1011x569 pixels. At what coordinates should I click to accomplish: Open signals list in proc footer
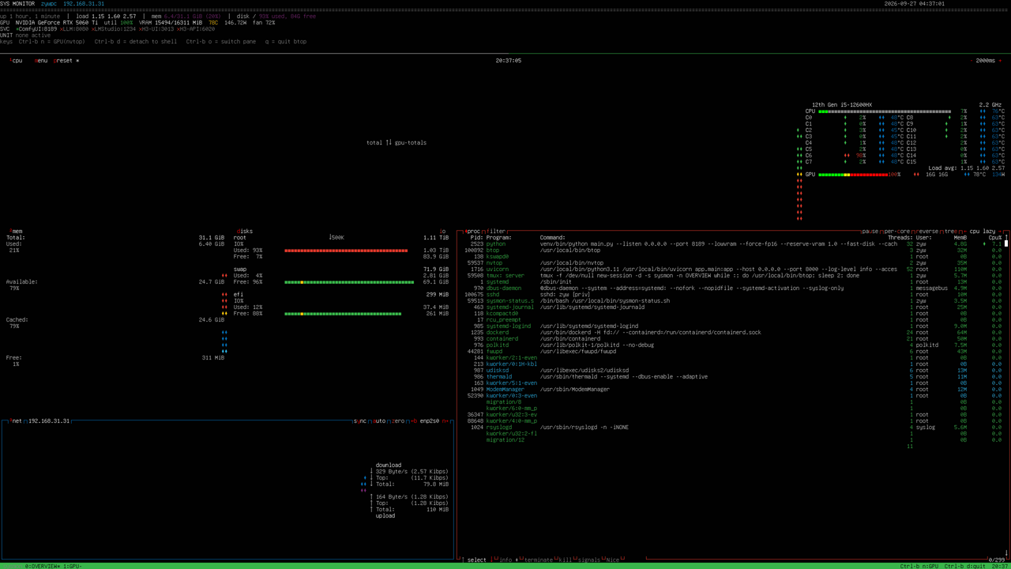[x=589, y=560]
